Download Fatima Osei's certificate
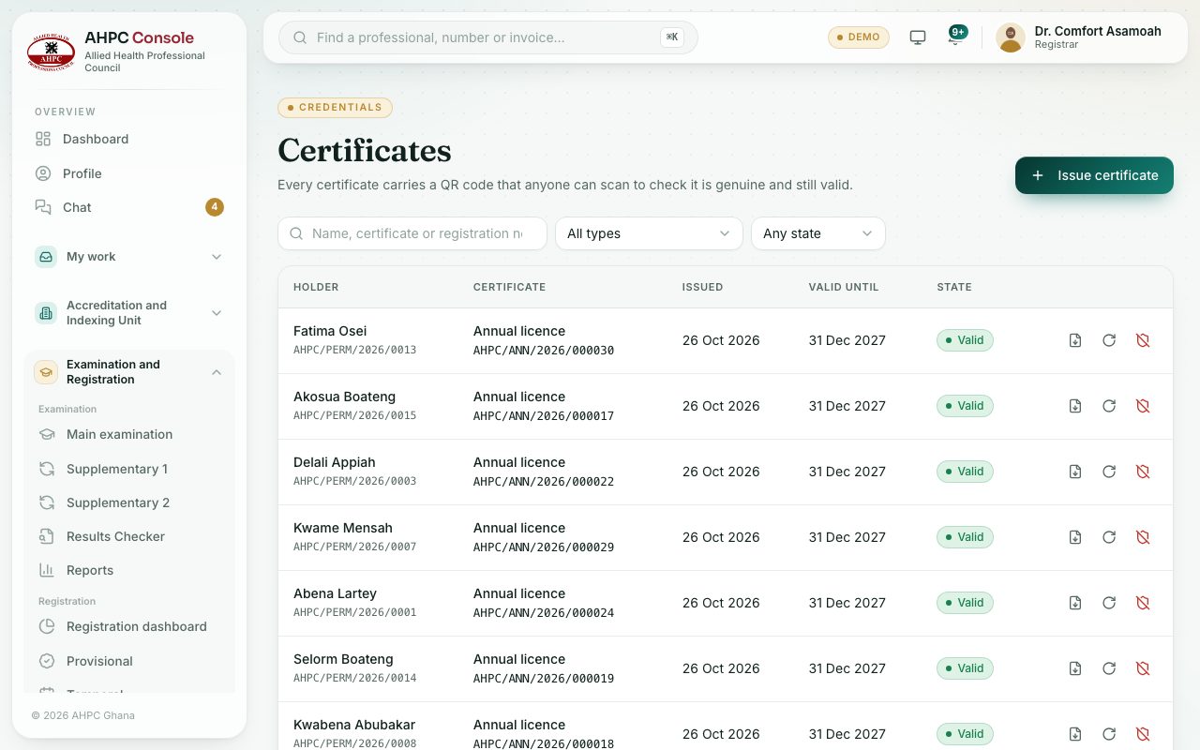 [x=1075, y=340]
